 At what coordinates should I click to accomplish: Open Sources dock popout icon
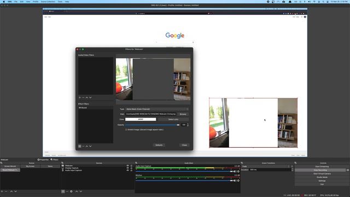point(62,163)
